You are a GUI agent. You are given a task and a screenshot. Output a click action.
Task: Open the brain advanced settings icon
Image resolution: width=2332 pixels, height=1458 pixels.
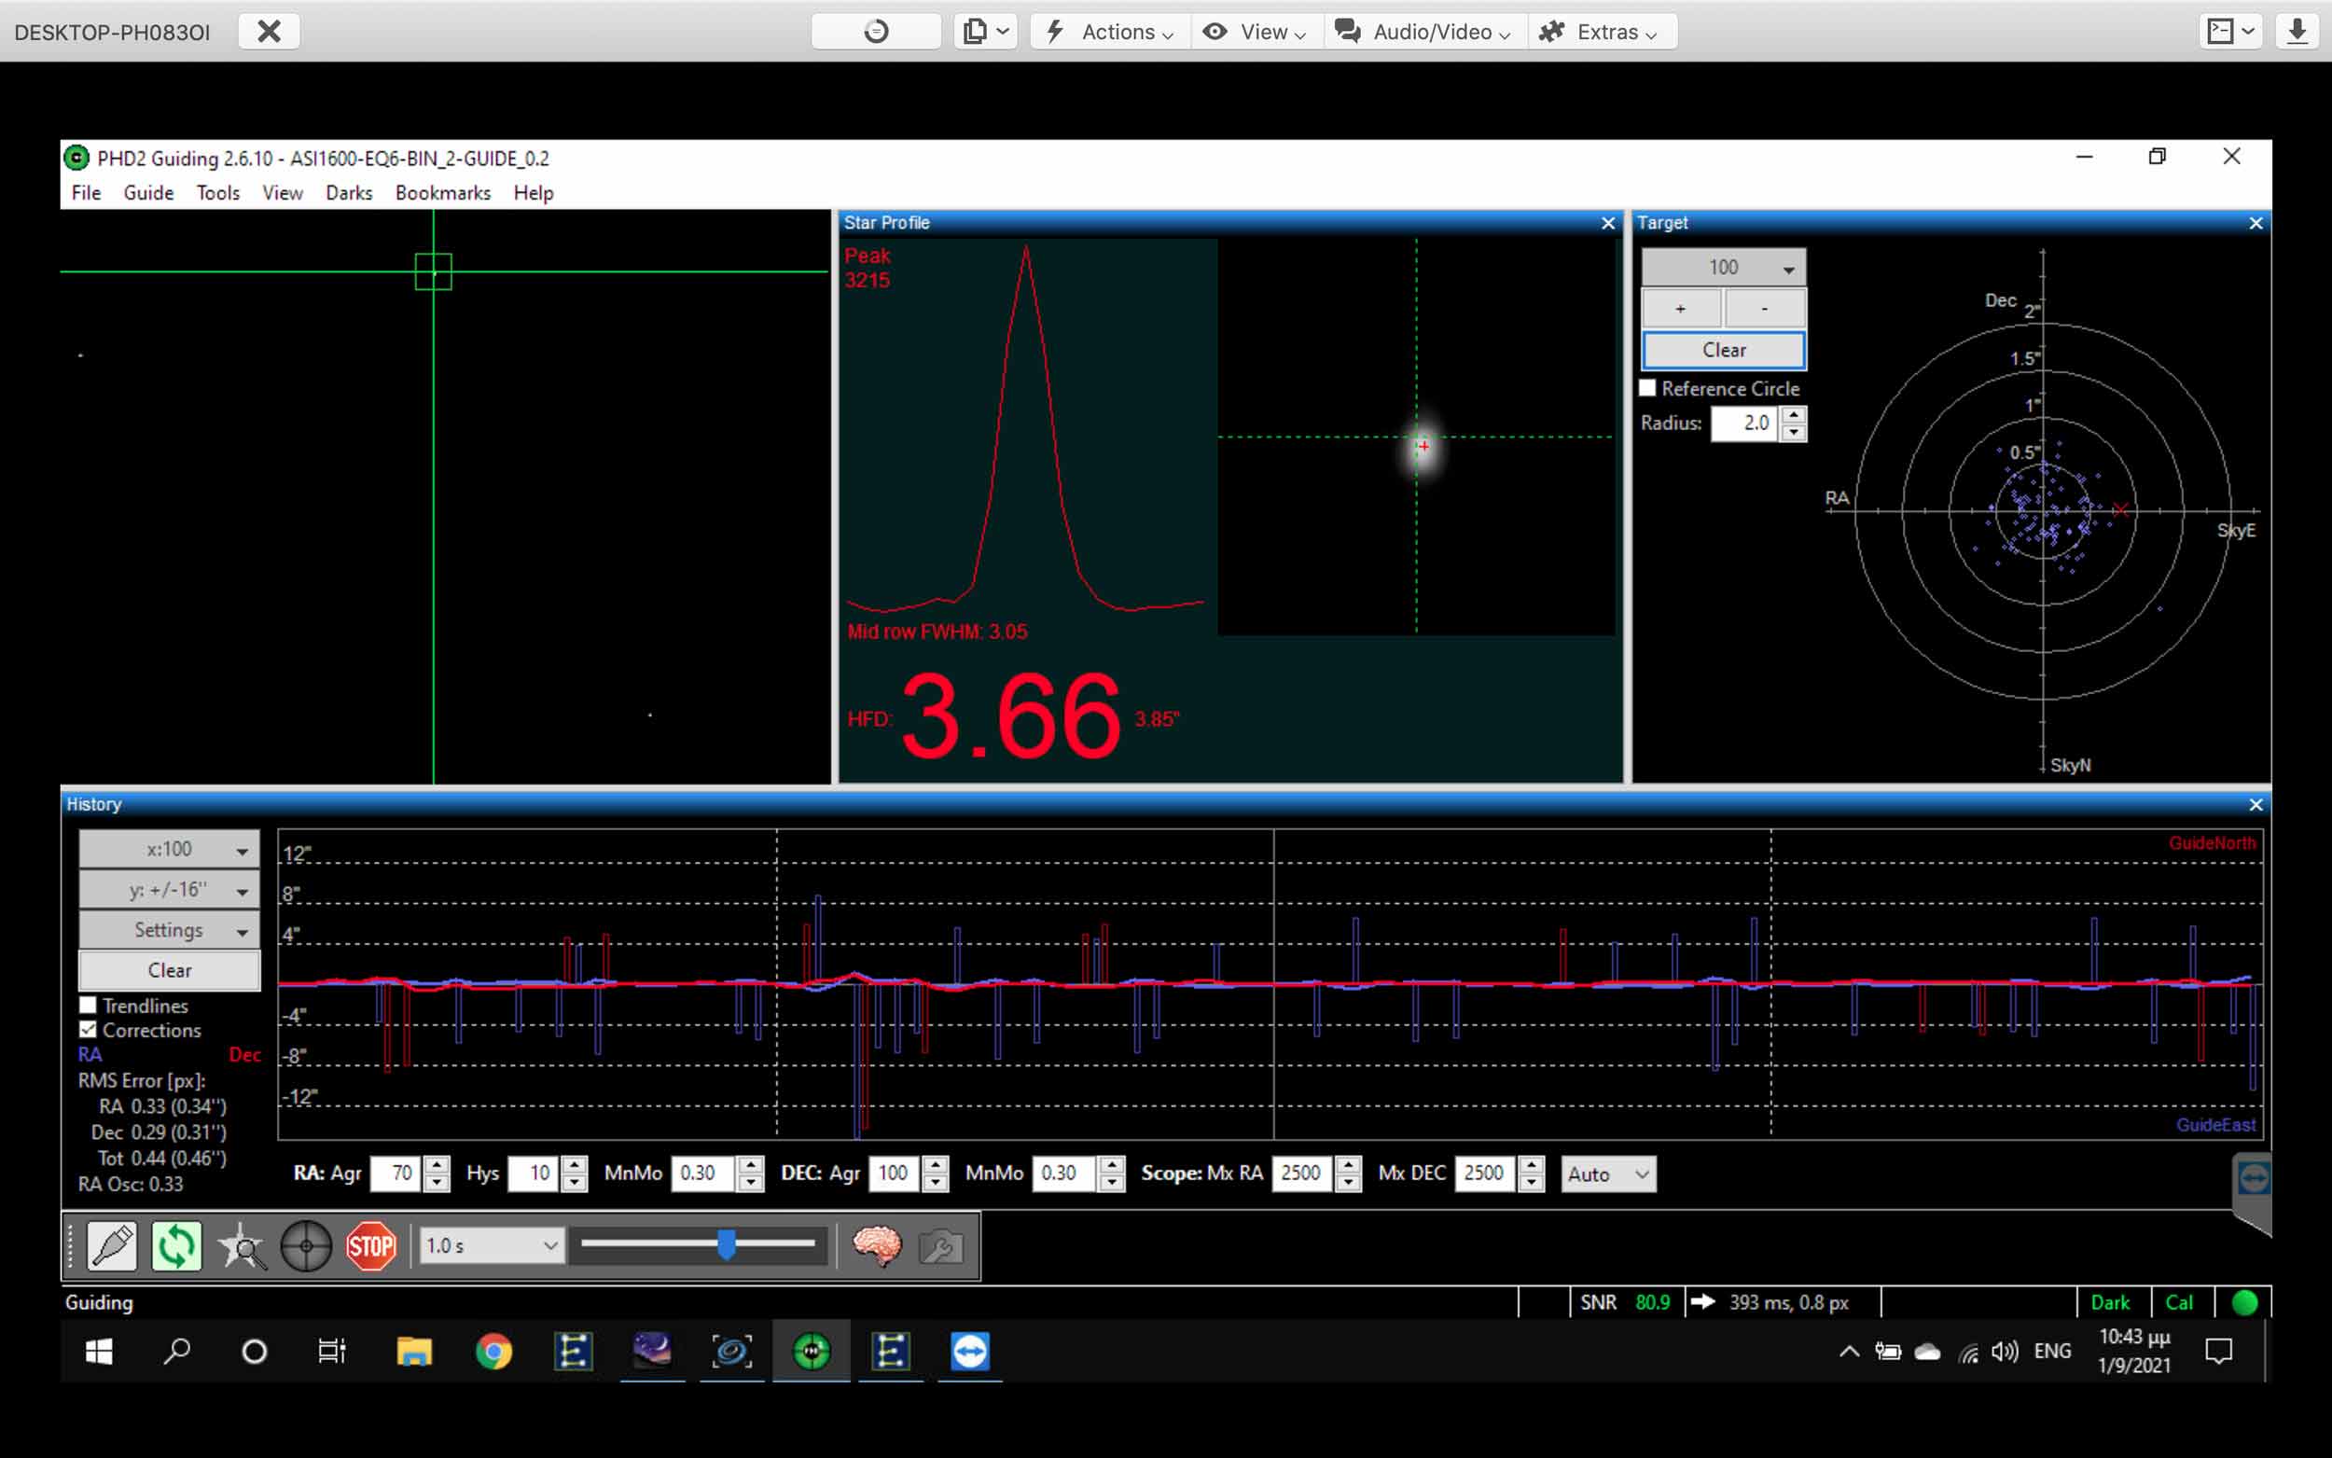point(876,1246)
